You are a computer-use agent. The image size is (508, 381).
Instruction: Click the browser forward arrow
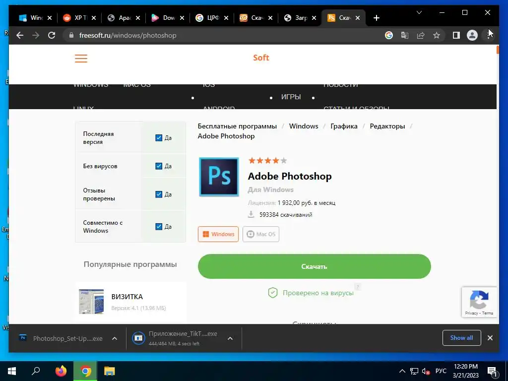[x=36, y=35]
